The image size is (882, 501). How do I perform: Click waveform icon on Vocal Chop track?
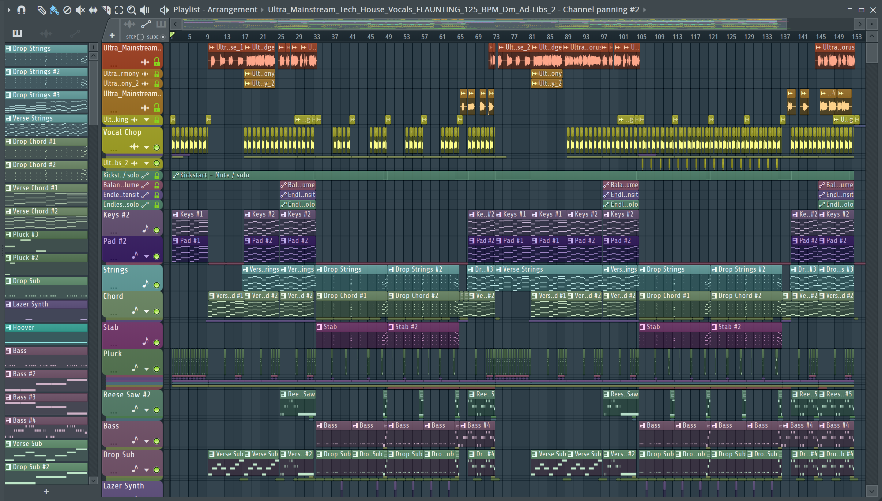[134, 147]
